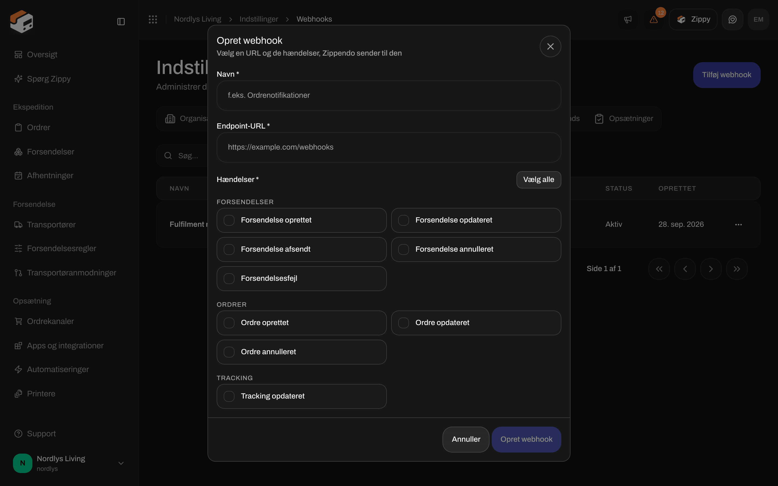Check Ordre opdateret event
The image size is (778, 486).
tap(476, 323)
